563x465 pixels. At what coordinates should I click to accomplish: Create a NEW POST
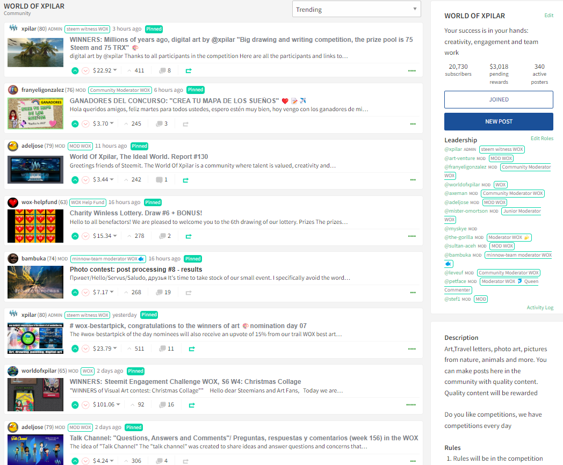point(499,122)
